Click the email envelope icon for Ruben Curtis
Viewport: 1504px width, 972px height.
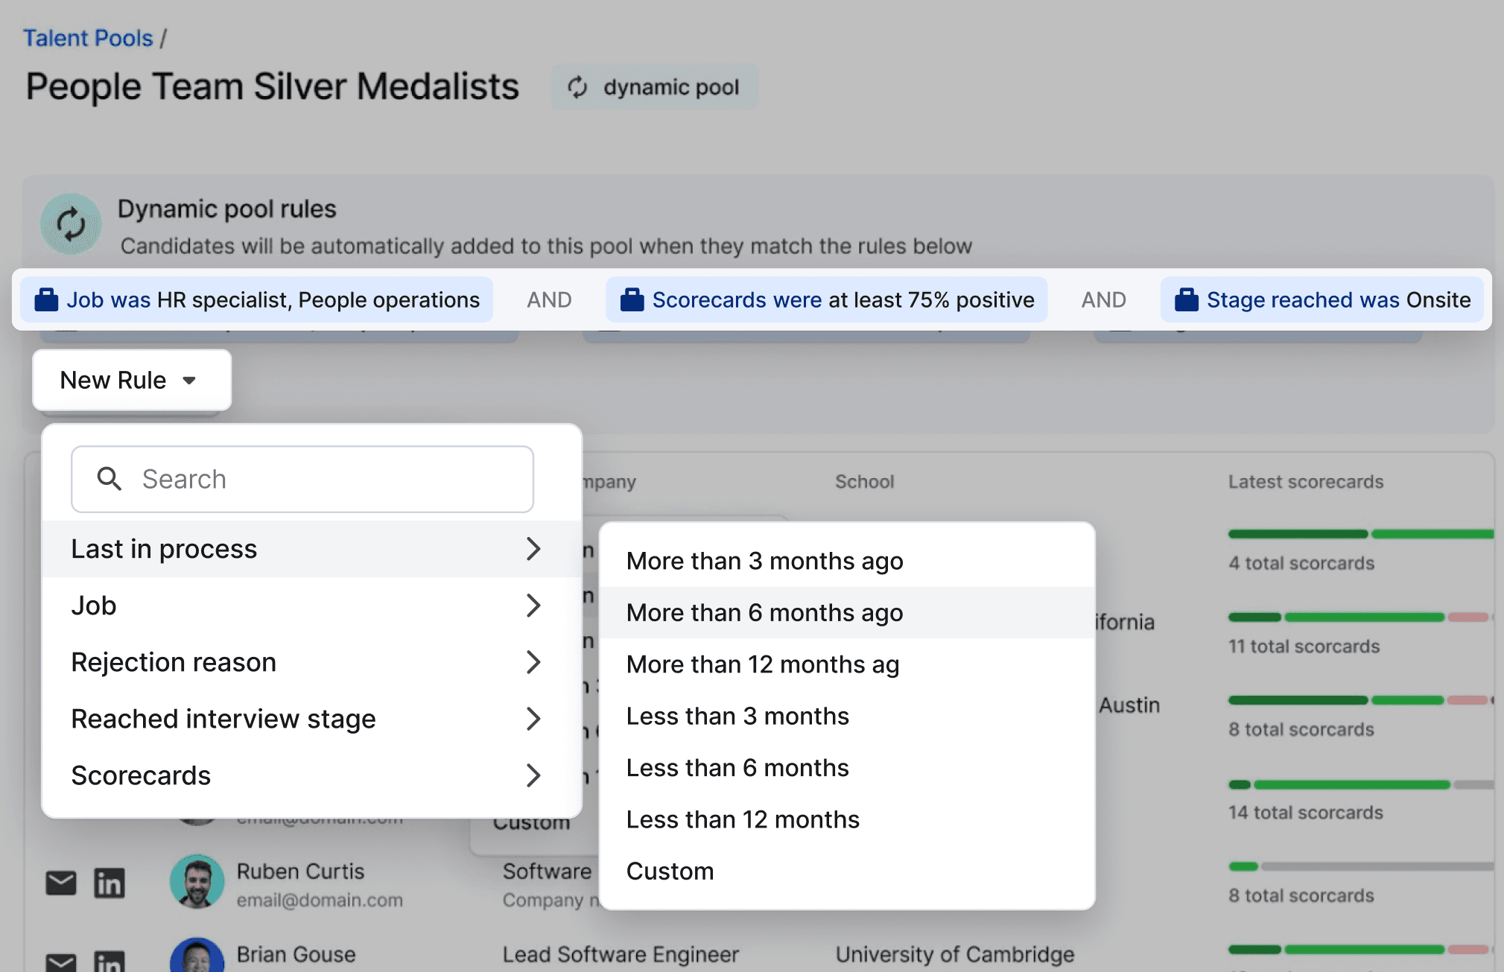click(x=60, y=883)
